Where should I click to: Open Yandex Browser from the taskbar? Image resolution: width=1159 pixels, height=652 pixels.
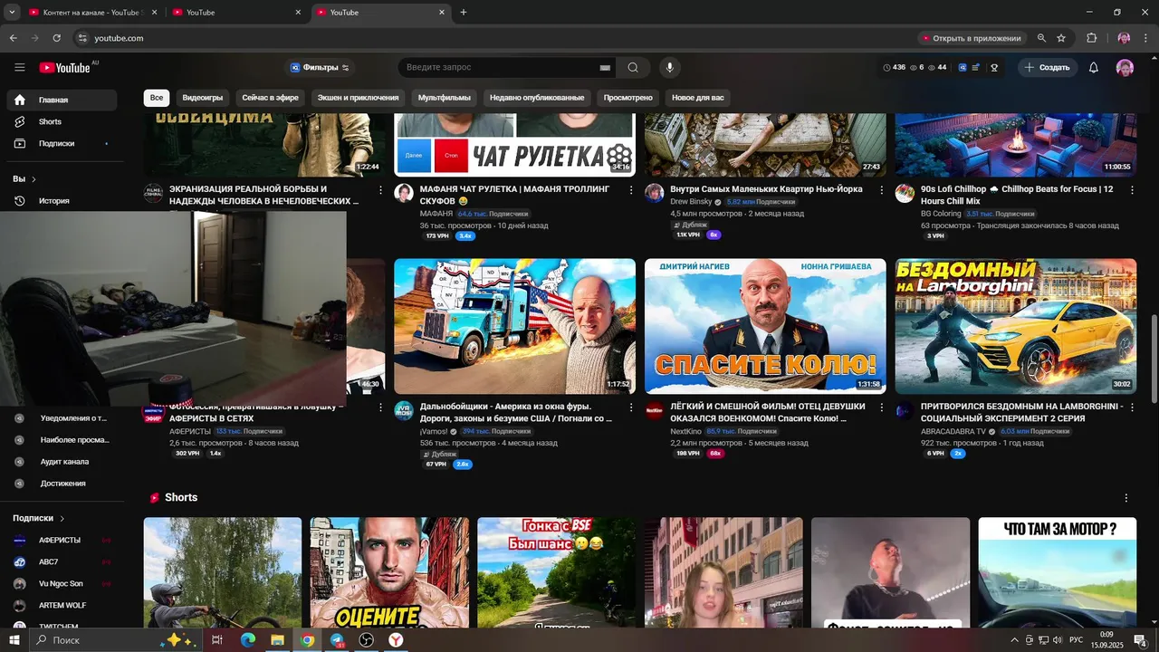(x=397, y=640)
